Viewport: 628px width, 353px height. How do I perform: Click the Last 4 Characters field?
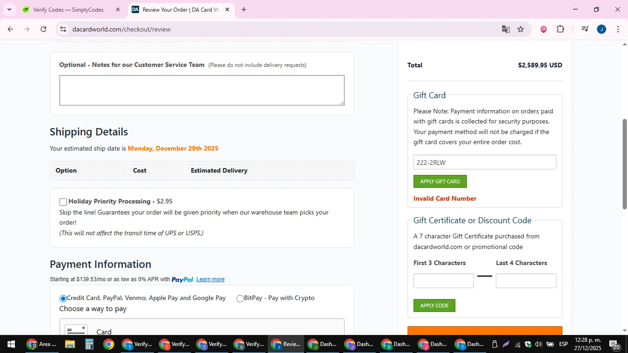[x=526, y=281]
